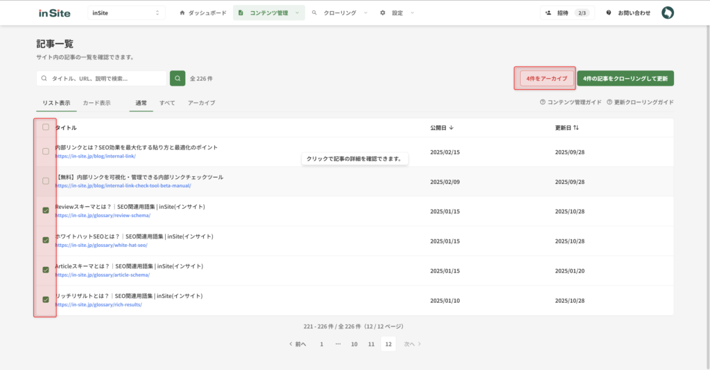Uncheck the リッチリザルトとは article checkbox
The image size is (710, 370).
pos(46,299)
